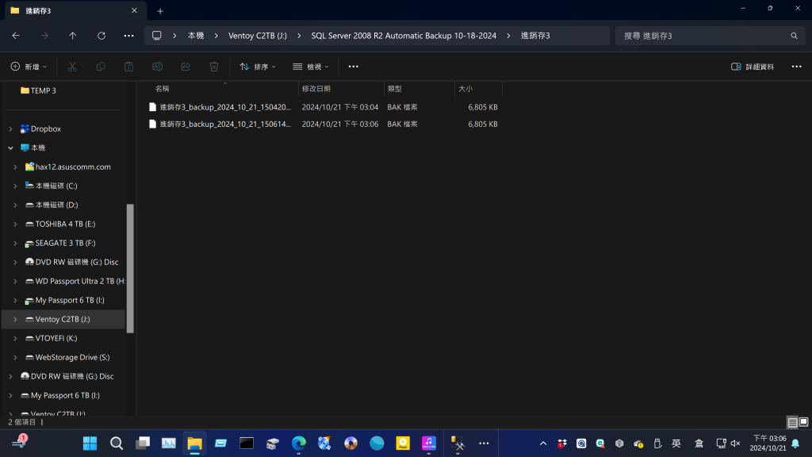Click the Copy icon in toolbar

click(x=101, y=67)
